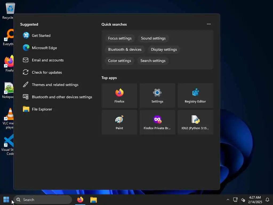Open Bluetooth and other devices settings
Viewport: 273px width, 205px height.
click(x=58, y=97)
